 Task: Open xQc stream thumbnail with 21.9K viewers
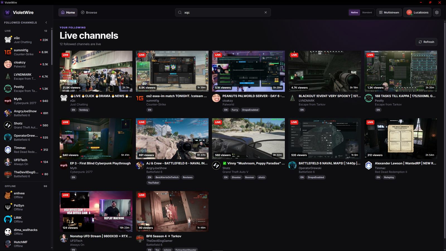click(x=96, y=71)
